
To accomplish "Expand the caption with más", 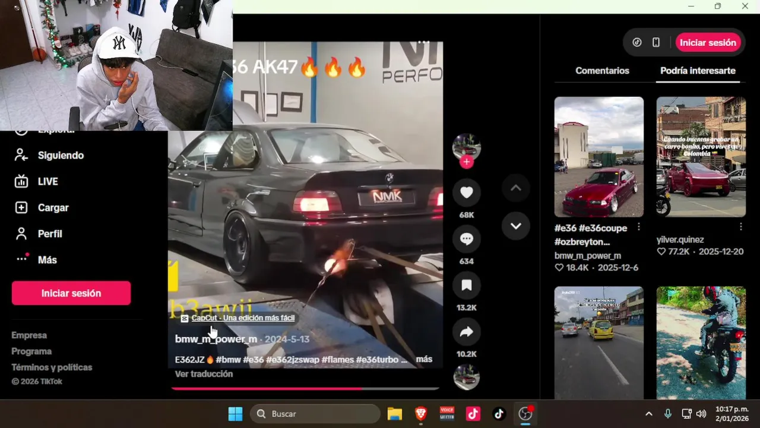I will 424,359.
